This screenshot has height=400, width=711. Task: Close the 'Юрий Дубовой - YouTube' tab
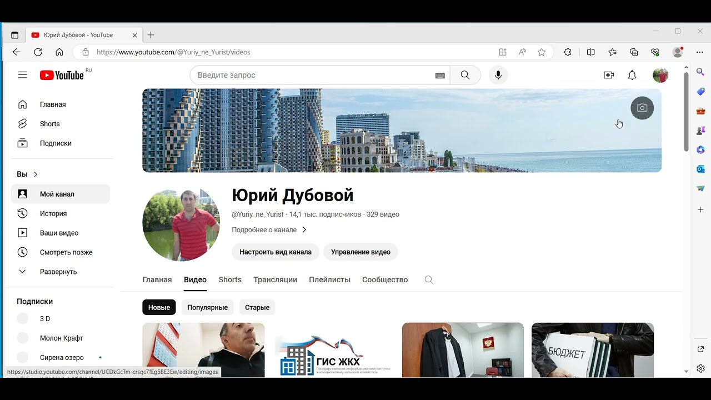coord(134,35)
